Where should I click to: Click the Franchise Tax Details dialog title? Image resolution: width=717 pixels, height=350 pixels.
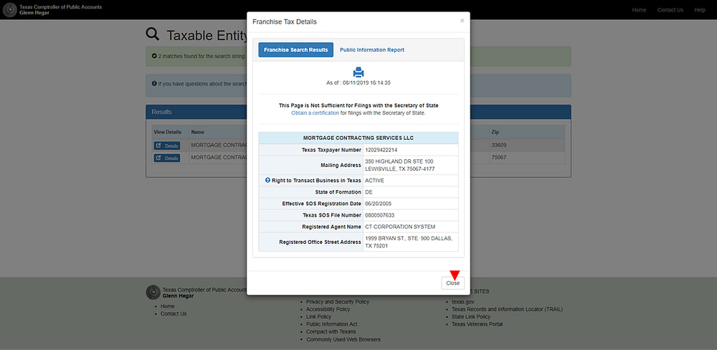click(x=285, y=22)
